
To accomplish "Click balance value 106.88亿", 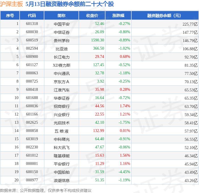I will point(190,49).
